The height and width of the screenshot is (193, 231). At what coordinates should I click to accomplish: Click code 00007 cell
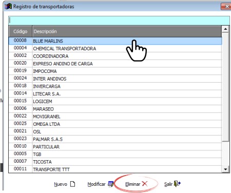(x=20, y=161)
